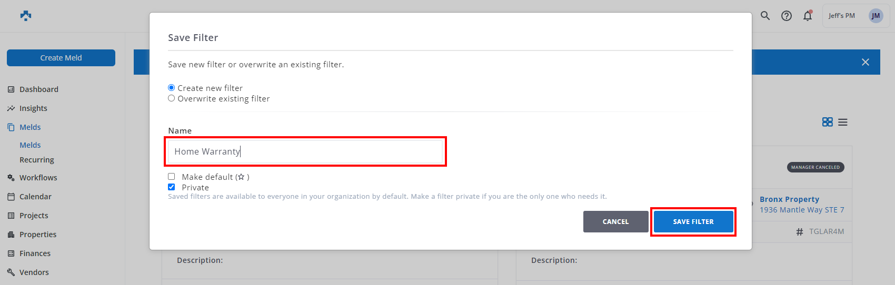
Task: Click the Property Meld logo
Action: tap(26, 16)
